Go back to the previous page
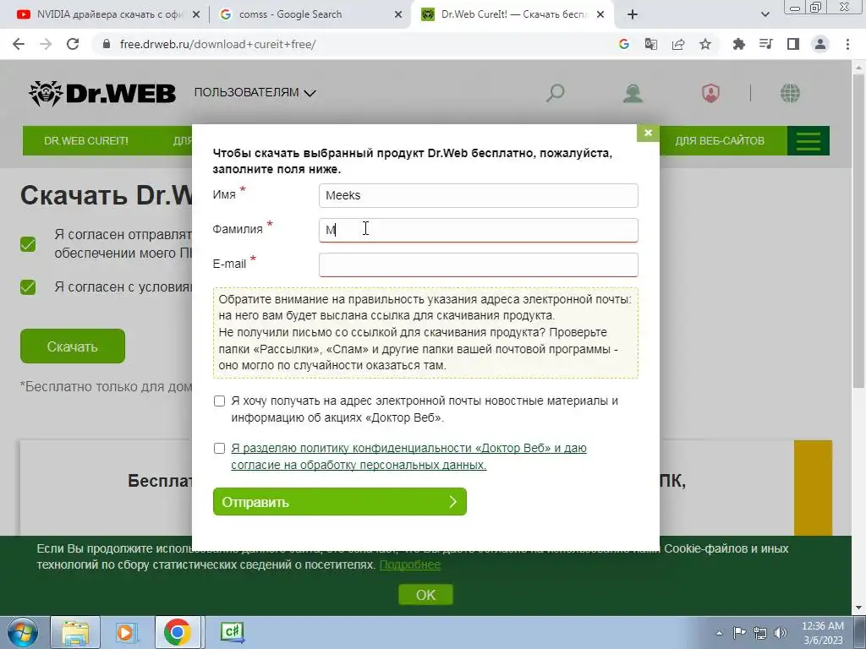Screen dimensions: 866x649 [x=19, y=44]
